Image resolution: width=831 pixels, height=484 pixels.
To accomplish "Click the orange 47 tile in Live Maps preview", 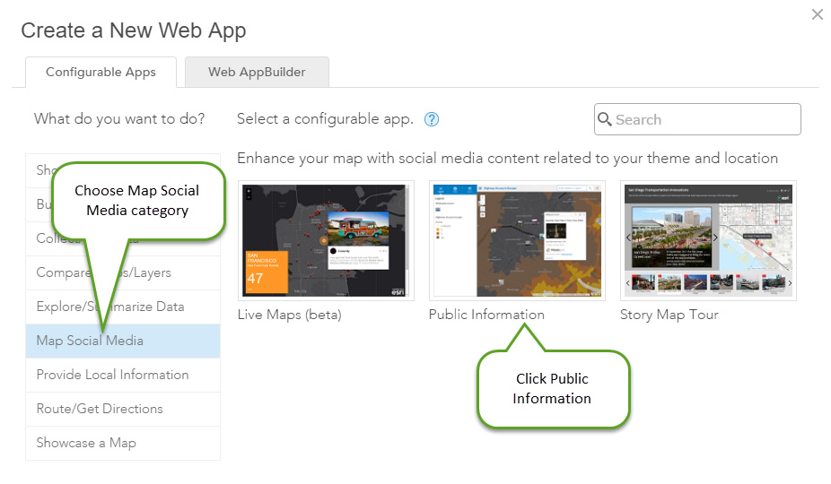I will 266,272.
